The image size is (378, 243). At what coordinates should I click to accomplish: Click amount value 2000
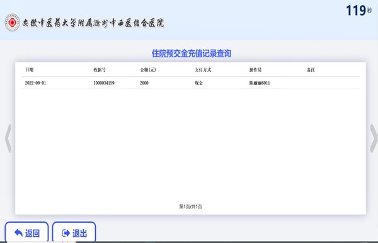coord(144,83)
